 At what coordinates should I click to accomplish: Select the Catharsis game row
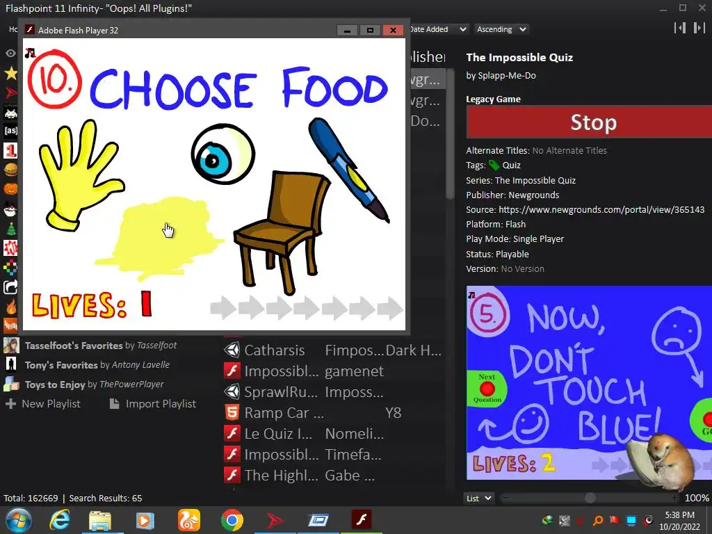333,350
